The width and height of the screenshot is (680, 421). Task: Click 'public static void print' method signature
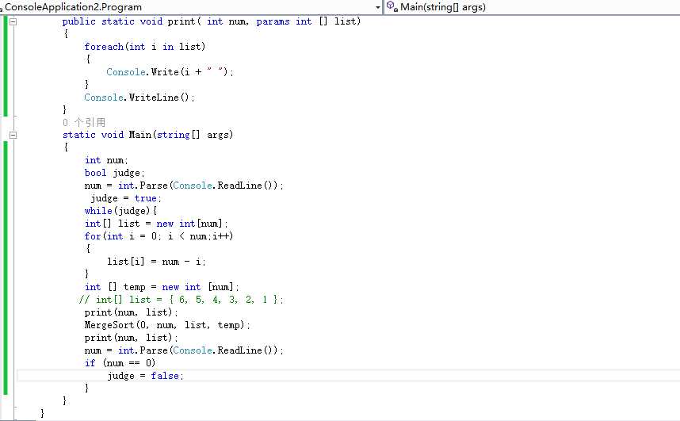click(211, 21)
